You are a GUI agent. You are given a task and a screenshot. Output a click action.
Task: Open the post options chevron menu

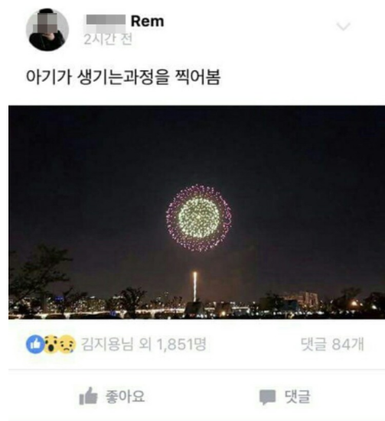click(344, 26)
